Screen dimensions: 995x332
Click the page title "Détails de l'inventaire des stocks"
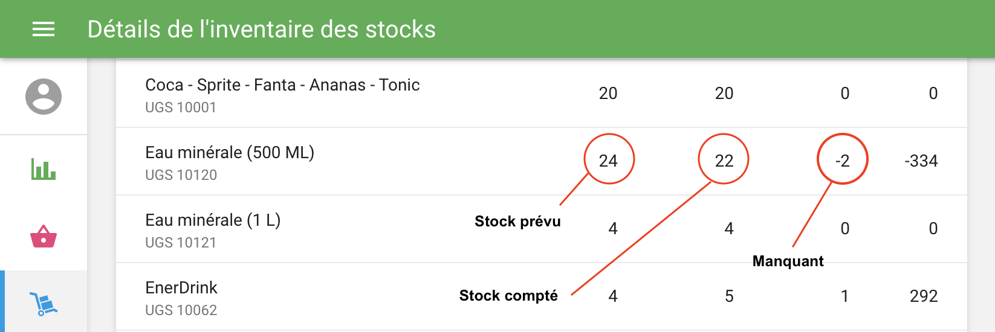[x=261, y=29]
